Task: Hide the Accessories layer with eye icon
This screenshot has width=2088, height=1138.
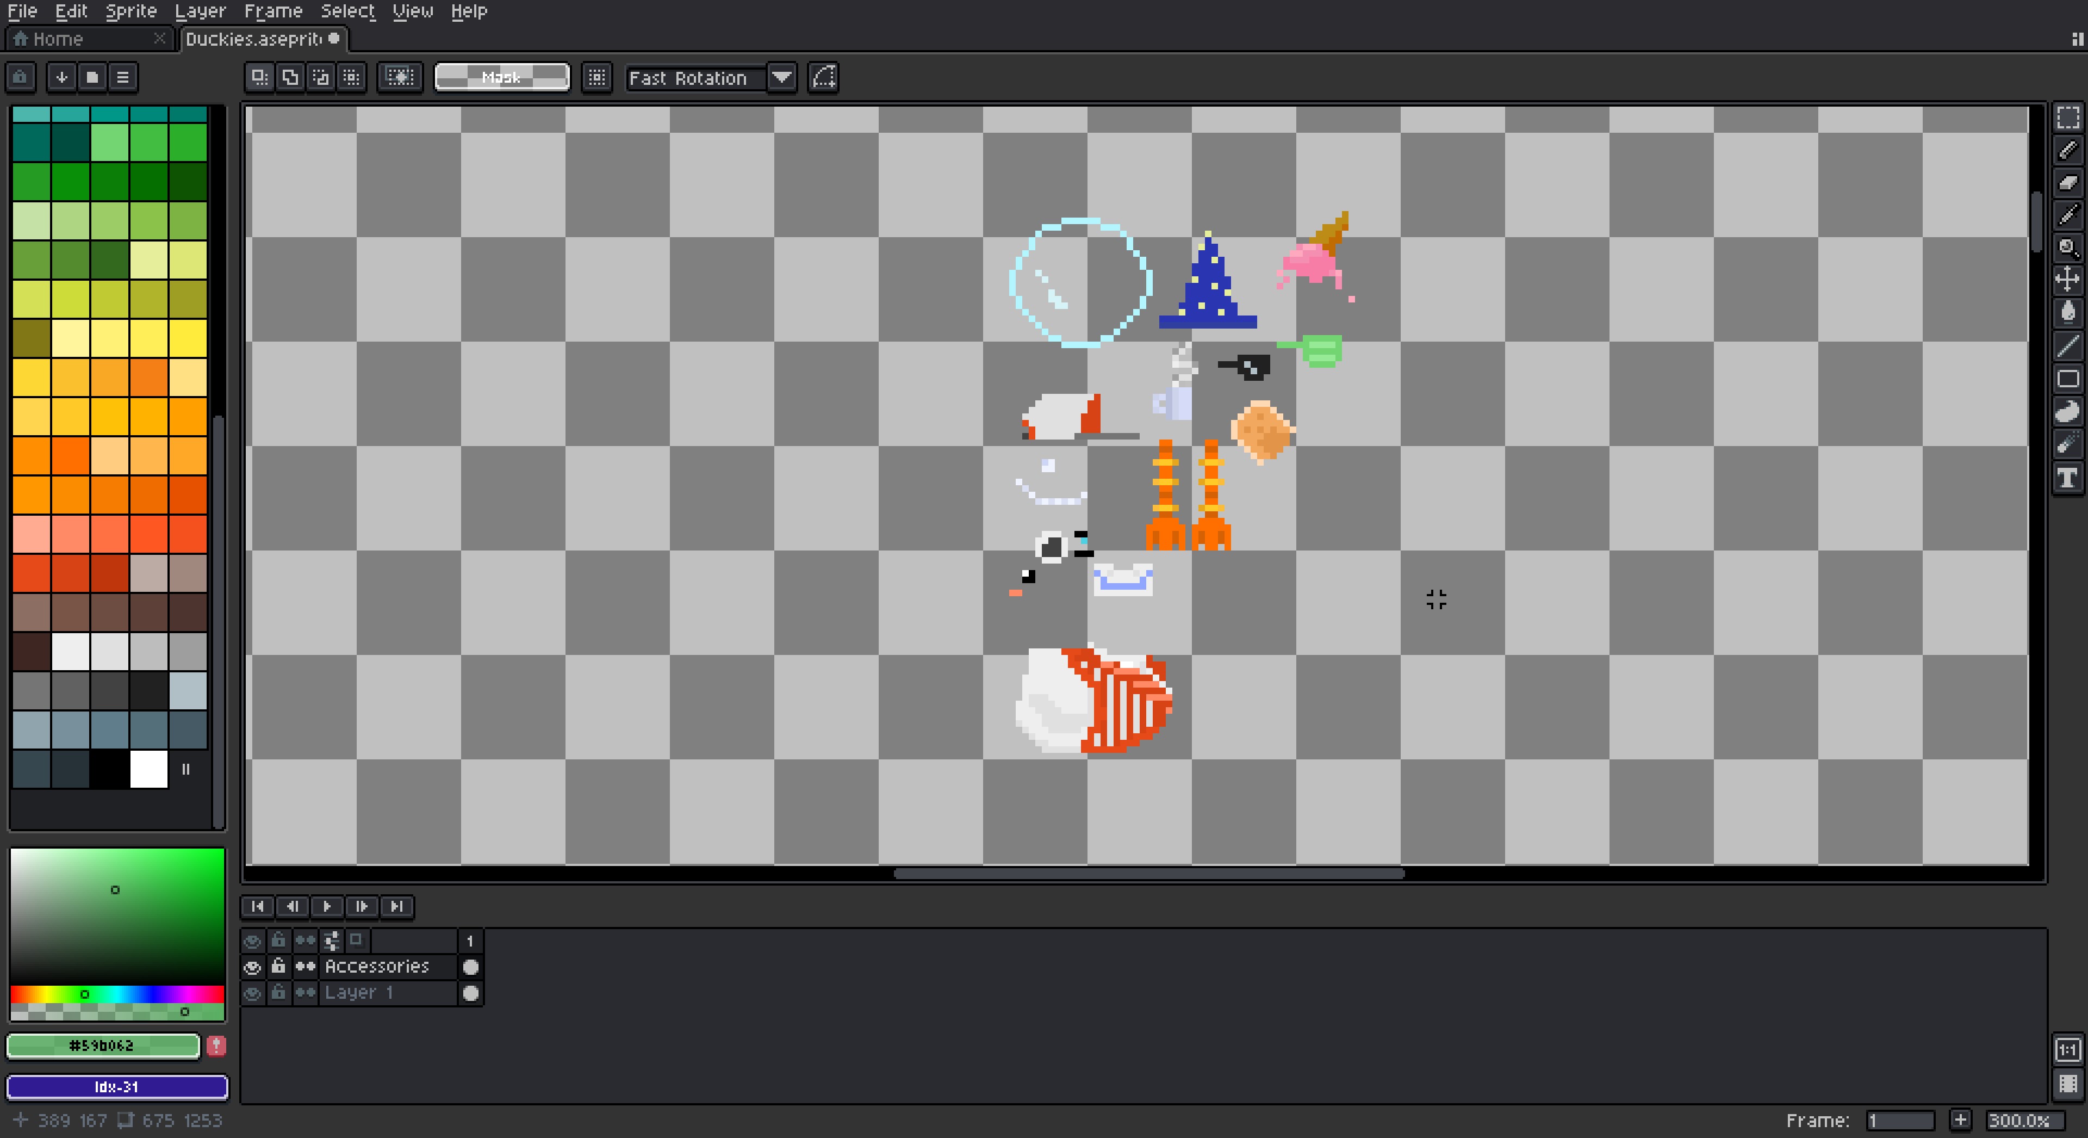Action: [252, 967]
